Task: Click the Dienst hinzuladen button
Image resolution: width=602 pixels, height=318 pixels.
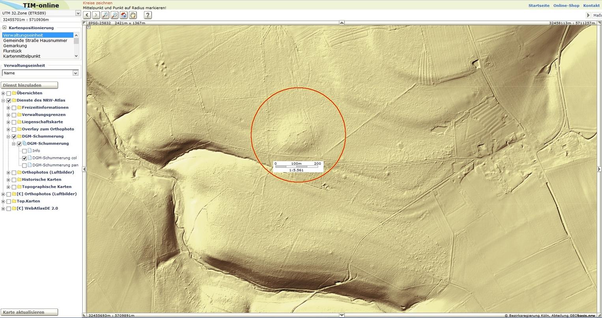Action: point(29,85)
